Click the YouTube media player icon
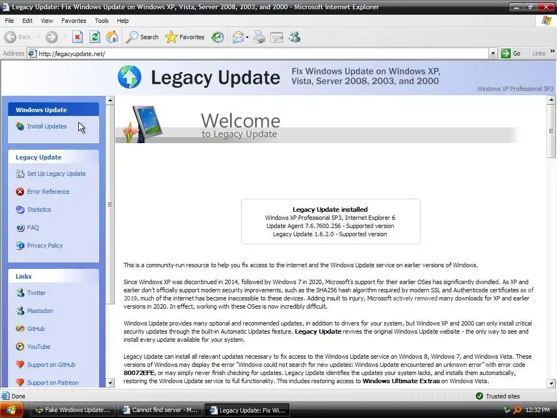Screen dimensions: 557x418 click(x=20, y=347)
